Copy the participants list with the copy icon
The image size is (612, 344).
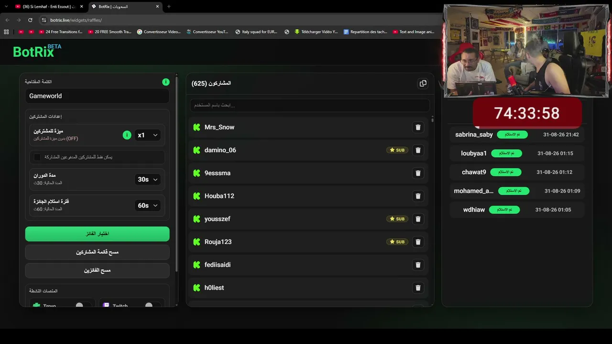(x=423, y=83)
